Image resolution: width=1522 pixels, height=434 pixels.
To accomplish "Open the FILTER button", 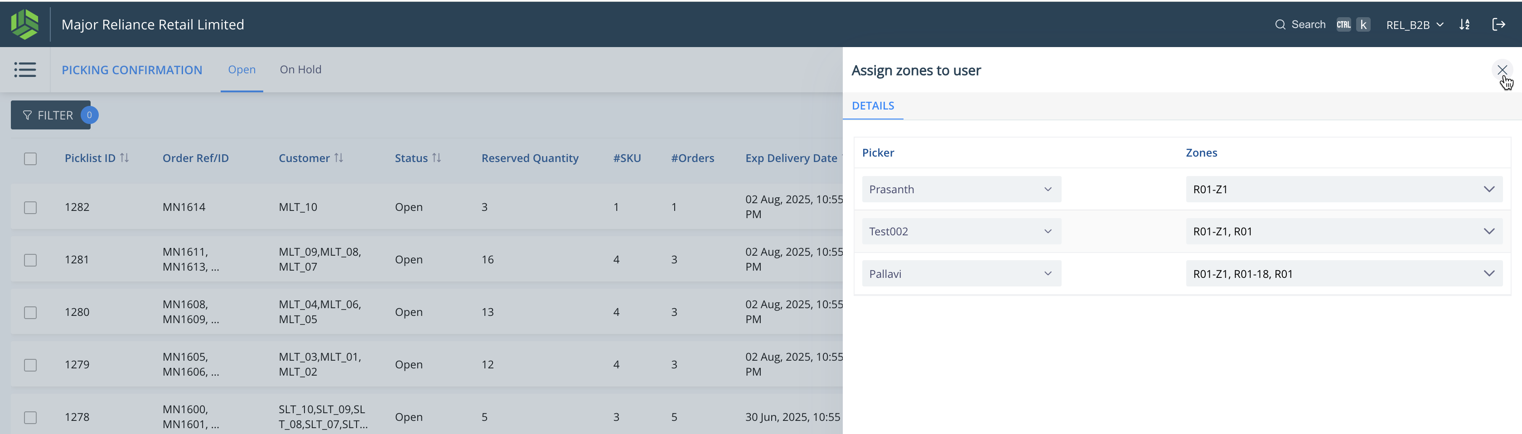I will tap(51, 115).
